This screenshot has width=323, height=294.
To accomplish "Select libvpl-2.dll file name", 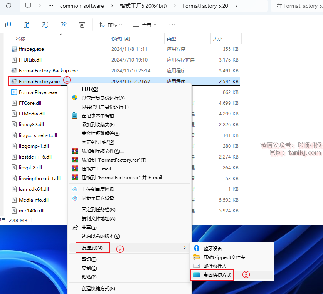I will 30,167.
